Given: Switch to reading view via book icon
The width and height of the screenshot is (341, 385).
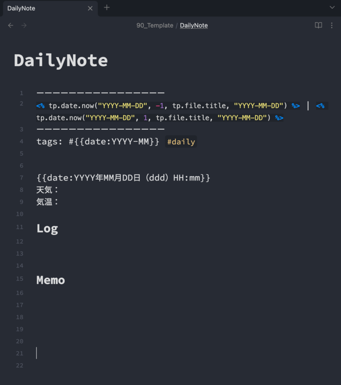Looking at the screenshot, I should [x=318, y=25].
